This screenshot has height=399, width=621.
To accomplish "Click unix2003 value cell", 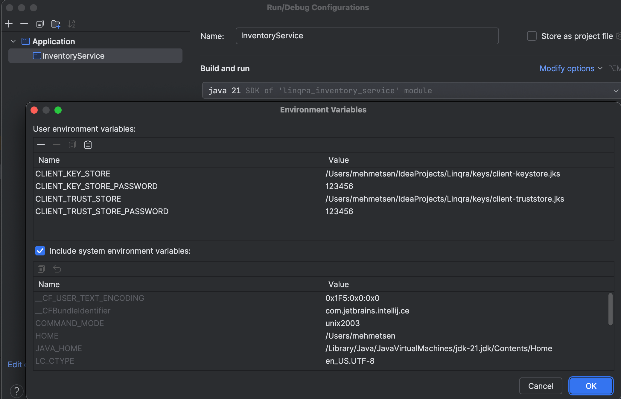I will [343, 323].
